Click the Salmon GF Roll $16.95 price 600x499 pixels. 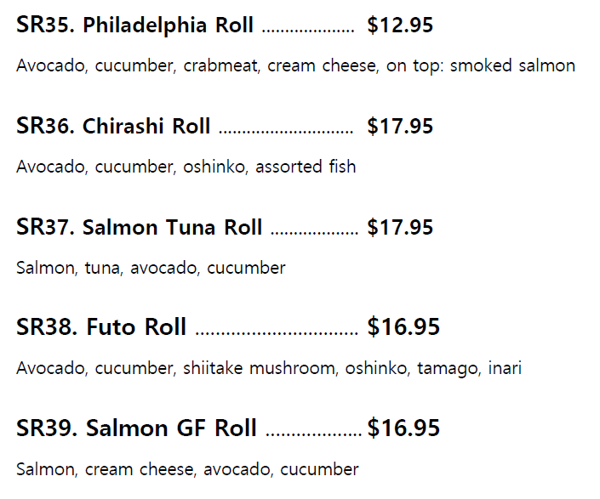(x=403, y=428)
